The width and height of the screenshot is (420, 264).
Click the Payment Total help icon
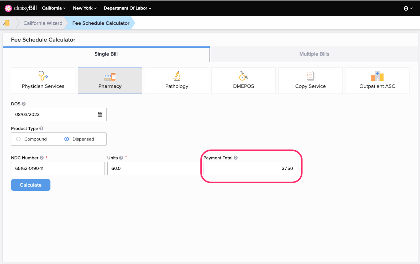point(235,158)
